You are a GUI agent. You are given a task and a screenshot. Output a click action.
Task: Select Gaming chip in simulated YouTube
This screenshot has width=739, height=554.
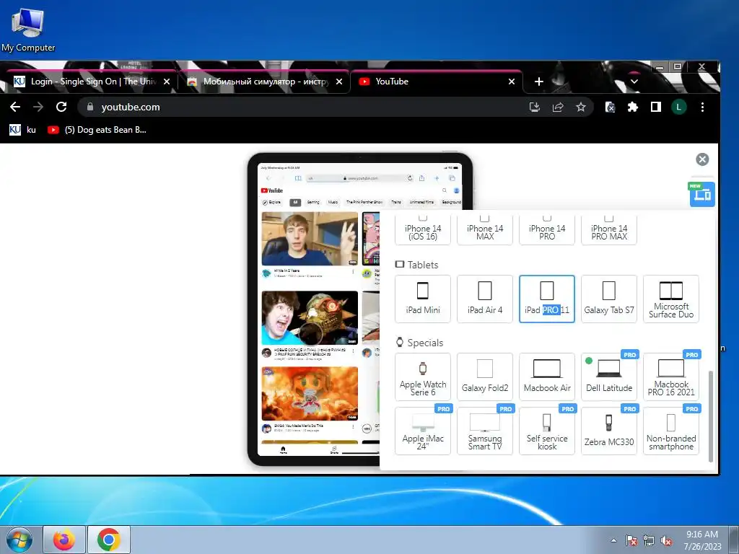(313, 202)
